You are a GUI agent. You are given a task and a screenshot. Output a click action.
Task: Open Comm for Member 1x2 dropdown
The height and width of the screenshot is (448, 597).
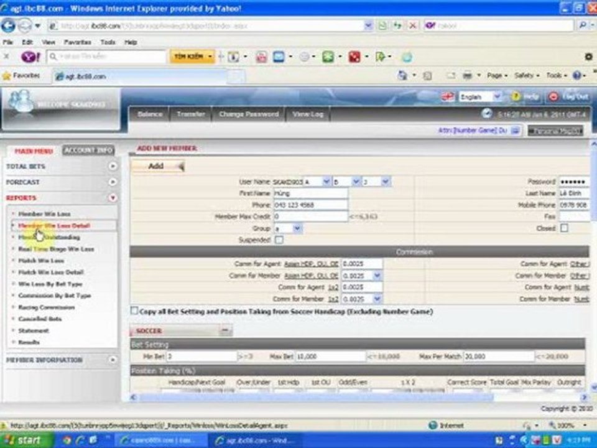click(377, 299)
